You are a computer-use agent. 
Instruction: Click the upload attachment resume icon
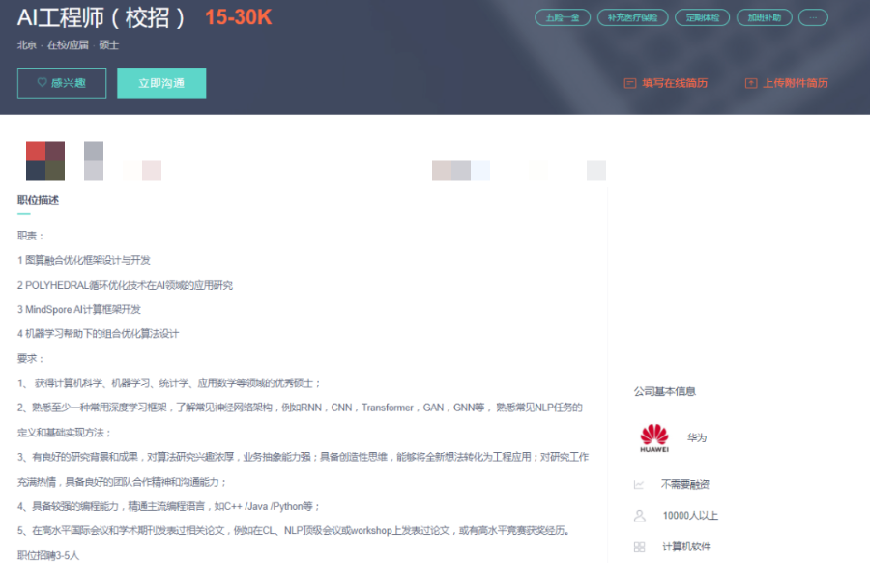pos(751,83)
